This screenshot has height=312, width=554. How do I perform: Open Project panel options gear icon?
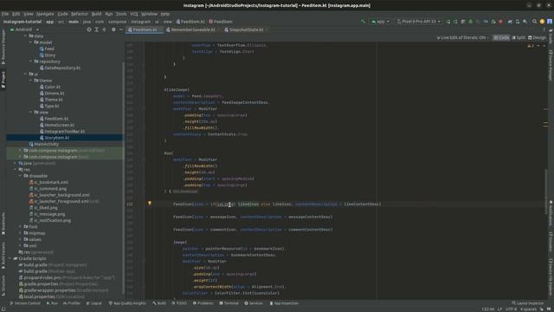(x=113, y=29)
